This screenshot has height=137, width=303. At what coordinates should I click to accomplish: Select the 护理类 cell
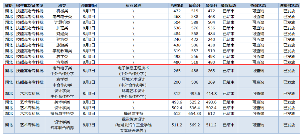pos(62,28)
